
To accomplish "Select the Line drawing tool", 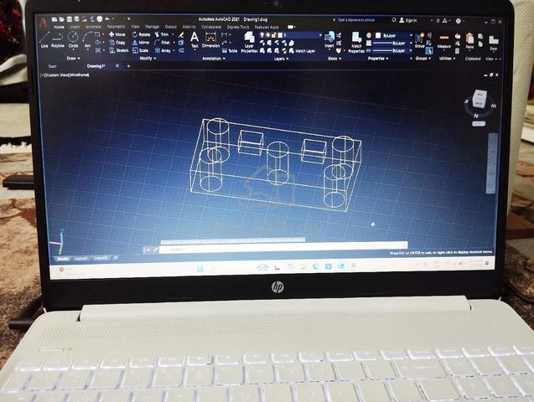I will tap(44, 39).
